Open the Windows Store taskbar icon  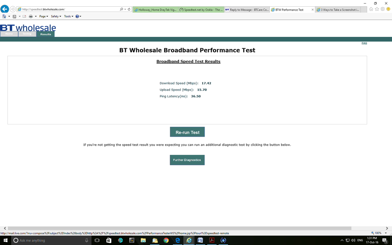tap(109, 240)
